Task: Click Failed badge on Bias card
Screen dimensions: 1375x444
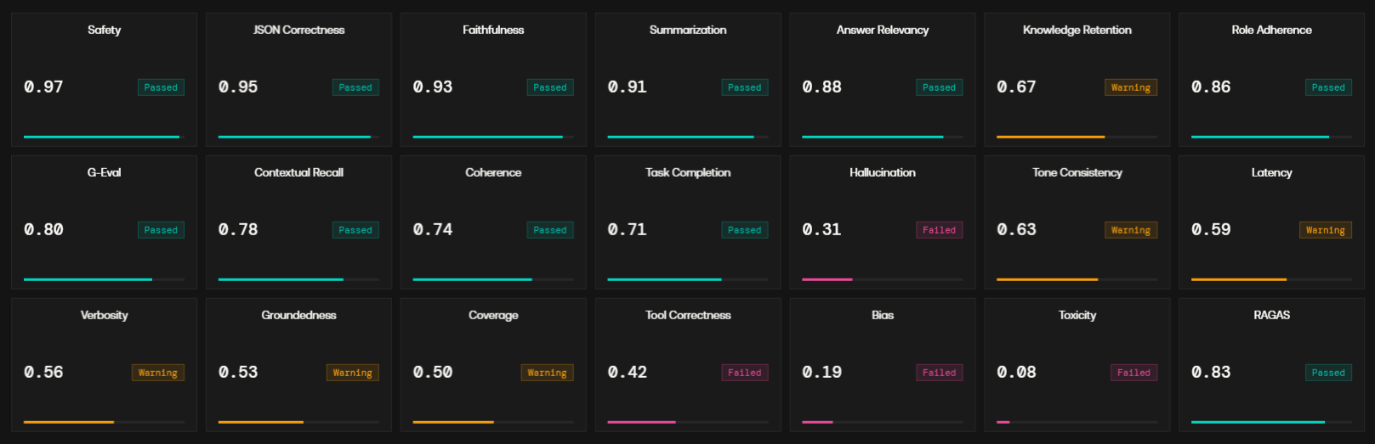Action: pyautogui.click(x=940, y=373)
